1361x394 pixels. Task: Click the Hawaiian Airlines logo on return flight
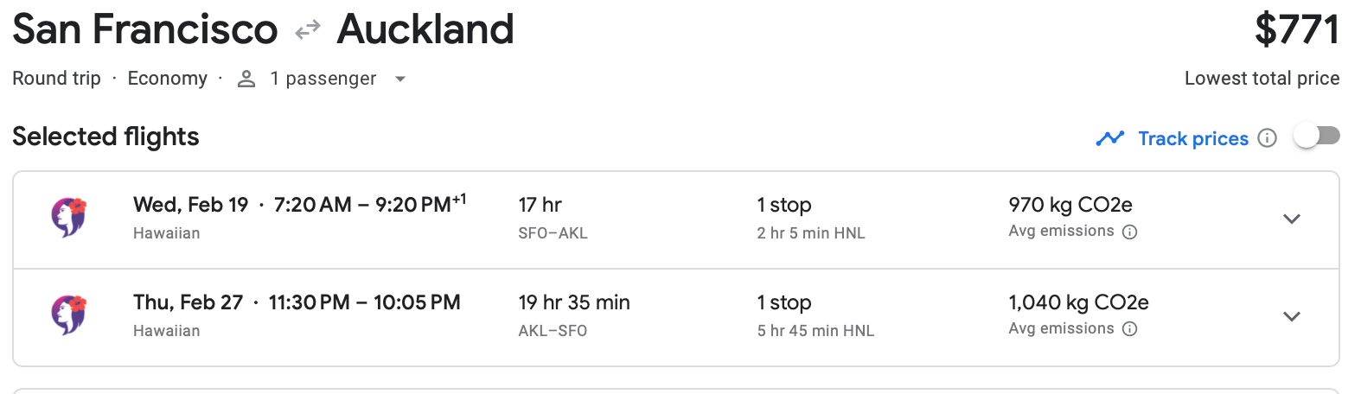click(70, 315)
